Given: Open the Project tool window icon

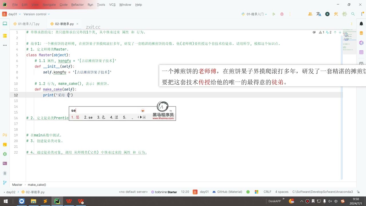Looking at the screenshot, I should [5, 24].
